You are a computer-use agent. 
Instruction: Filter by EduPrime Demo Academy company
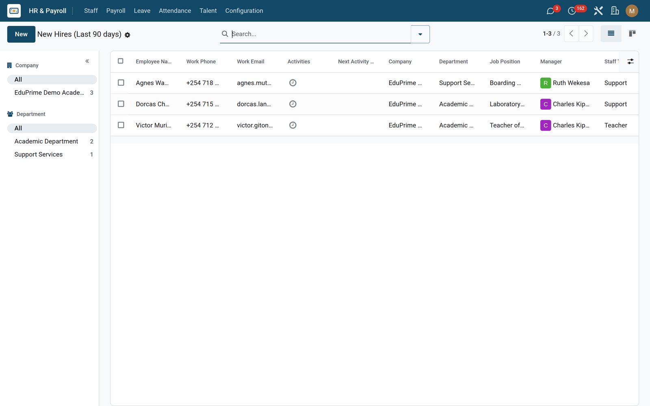click(52, 93)
